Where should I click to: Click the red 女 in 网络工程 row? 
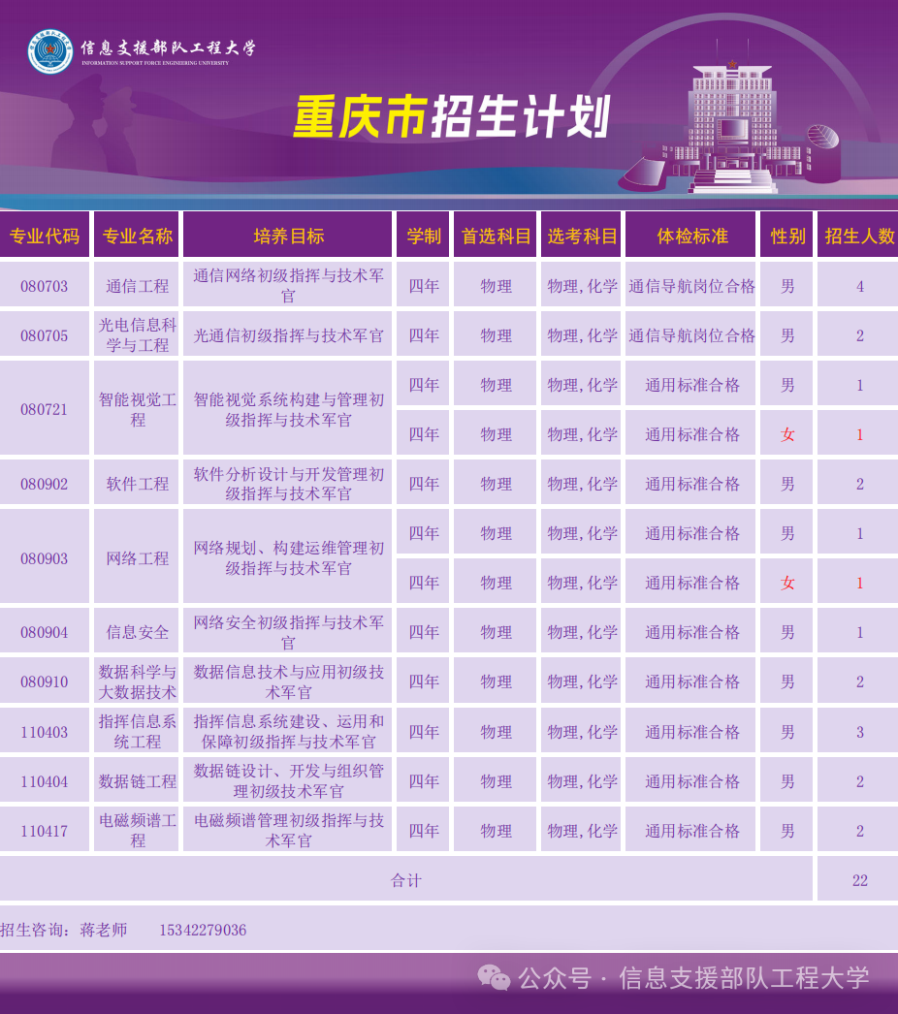[787, 583]
